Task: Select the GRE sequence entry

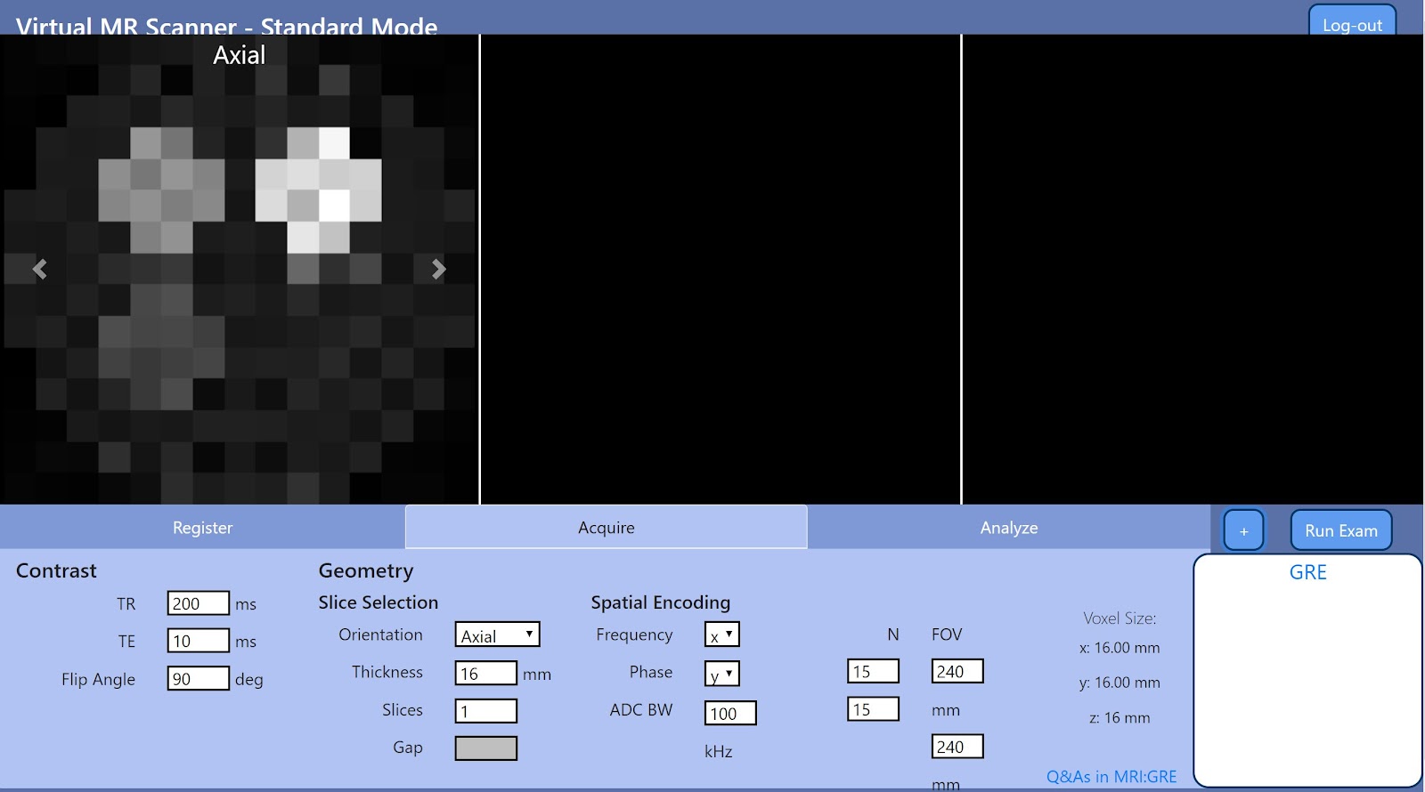Action: [1308, 572]
